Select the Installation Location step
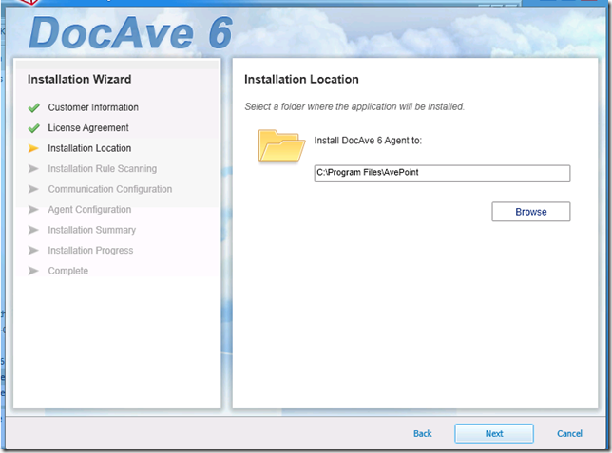 click(x=89, y=148)
